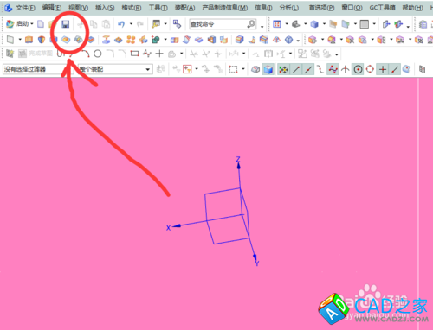The width and height of the screenshot is (433, 330).
Task: Open the GC工具箱 menu item
Action: click(x=382, y=8)
